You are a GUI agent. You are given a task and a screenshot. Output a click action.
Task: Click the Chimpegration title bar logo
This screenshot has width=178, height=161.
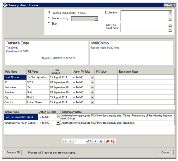click(x=5, y=5)
